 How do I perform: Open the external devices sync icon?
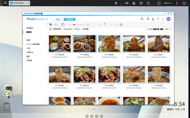(x=141, y=3)
